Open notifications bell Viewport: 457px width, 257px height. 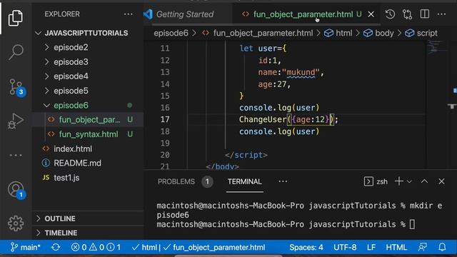(442, 248)
